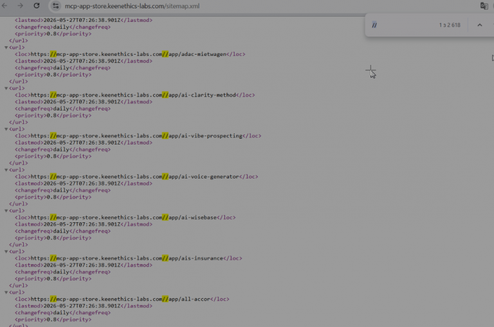Collapse the ai-wisebase url node
Viewport: 494px width, 327px height.
pos(6,211)
